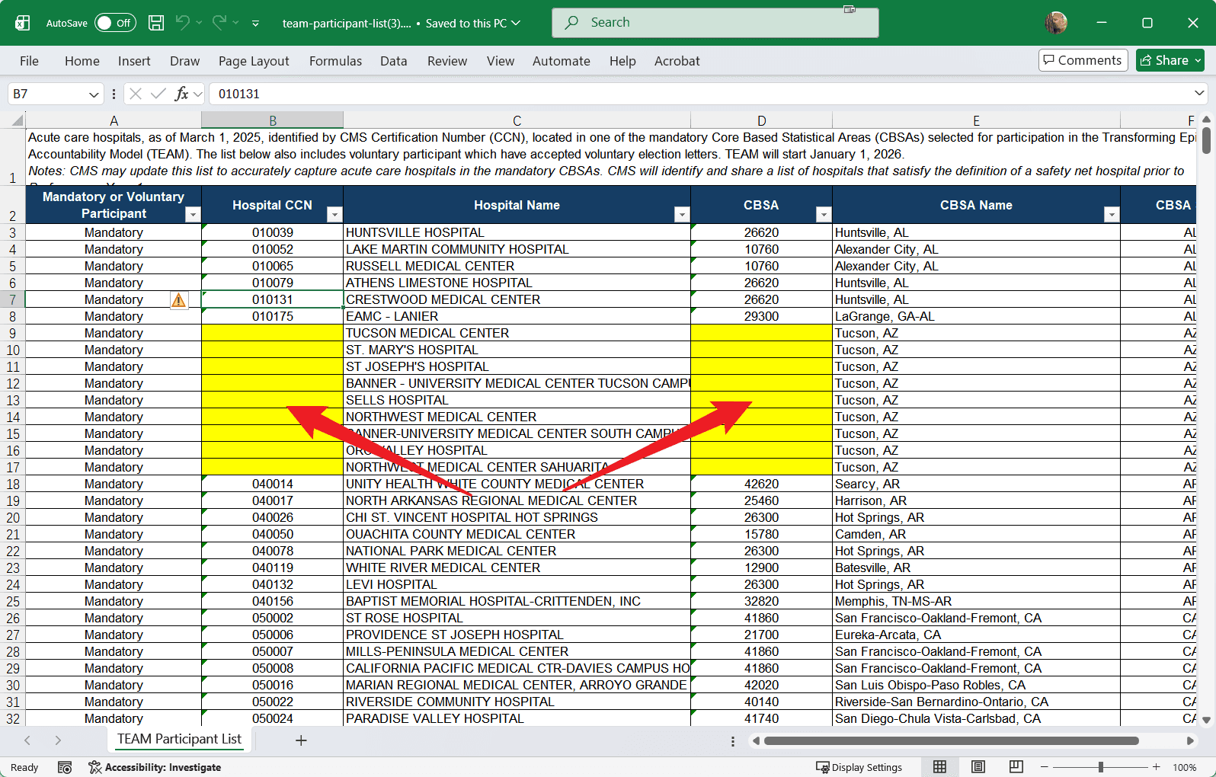
Task: Select column C header
Action: tap(517, 120)
